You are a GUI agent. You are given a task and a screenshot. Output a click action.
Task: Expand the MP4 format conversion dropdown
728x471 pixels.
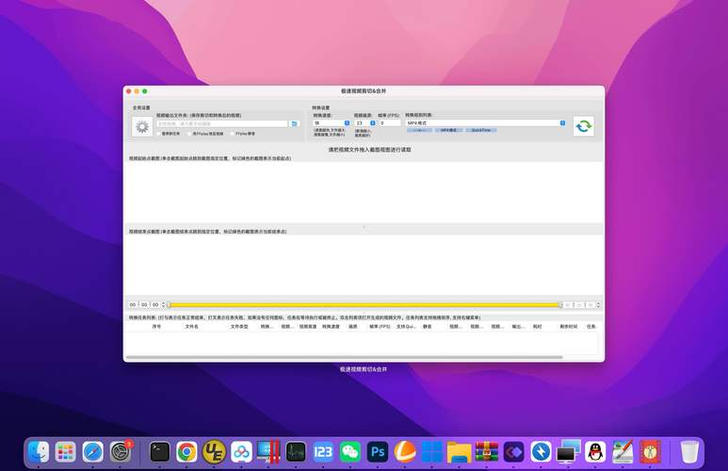pos(563,122)
